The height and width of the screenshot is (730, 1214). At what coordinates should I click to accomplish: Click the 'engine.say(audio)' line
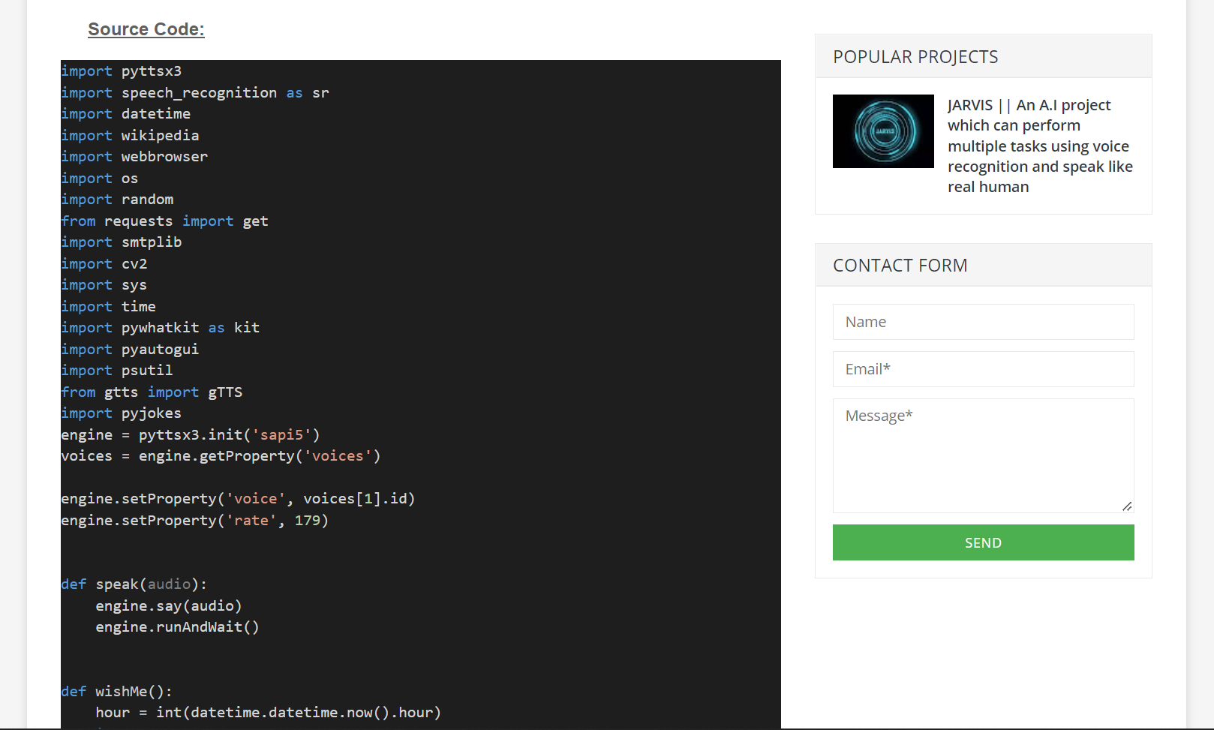(169, 606)
